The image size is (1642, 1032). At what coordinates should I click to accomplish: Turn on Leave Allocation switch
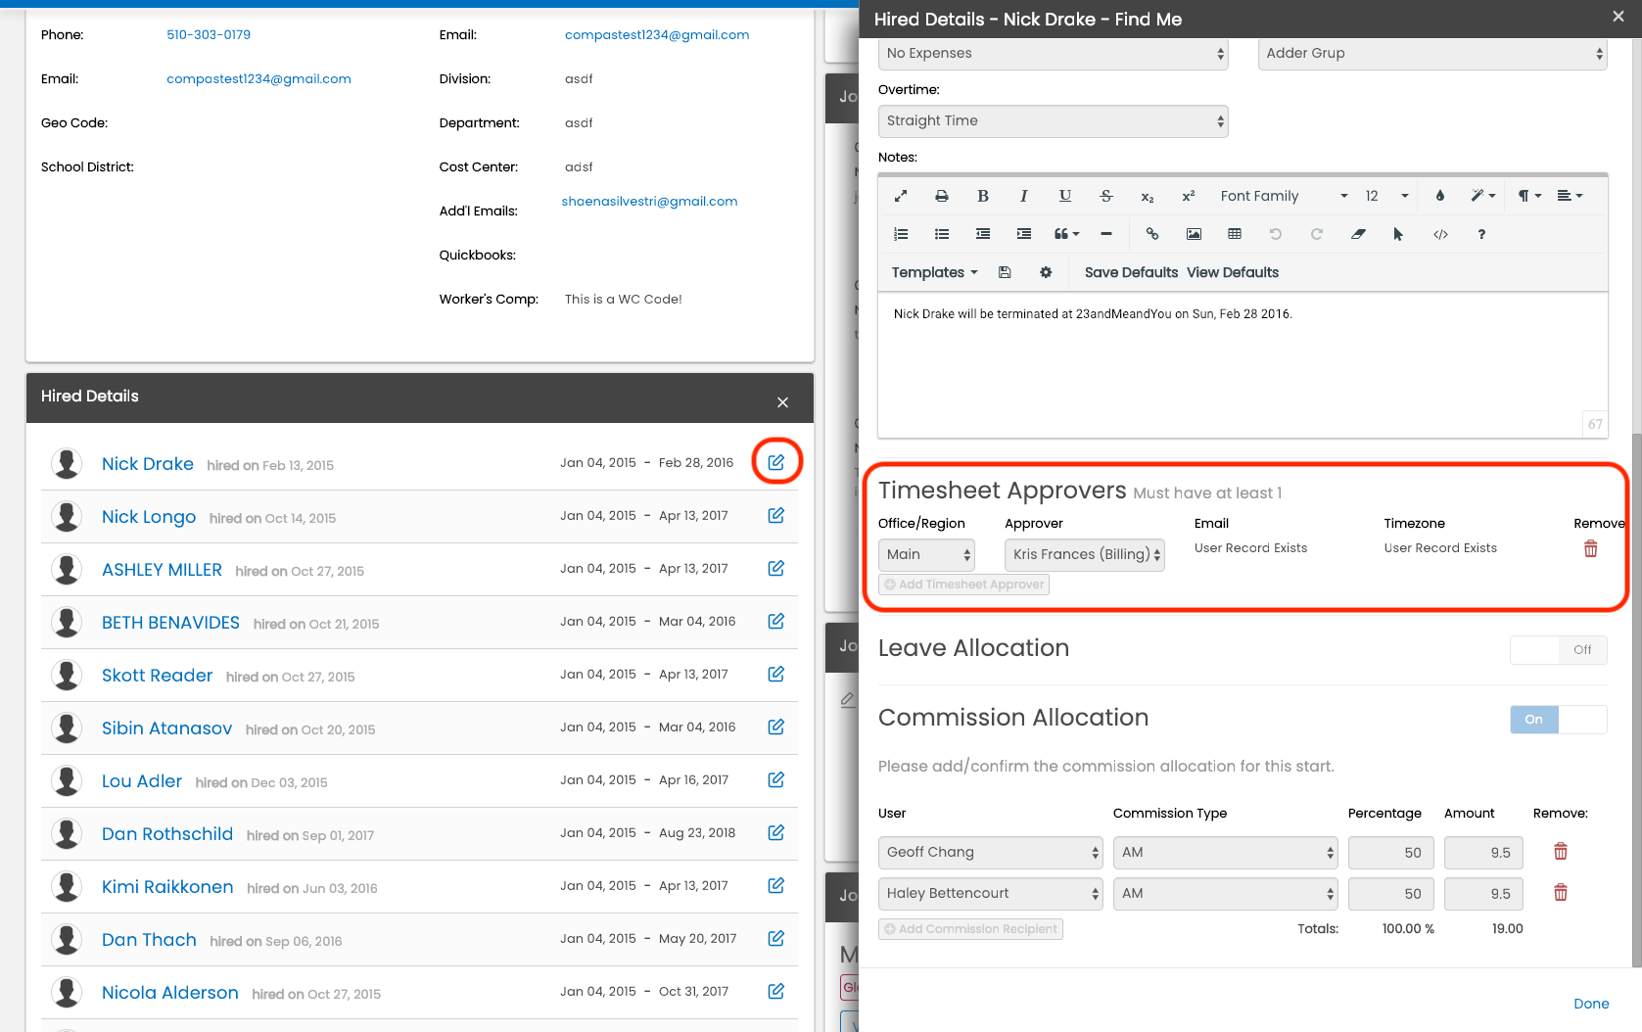point(1558,650)
